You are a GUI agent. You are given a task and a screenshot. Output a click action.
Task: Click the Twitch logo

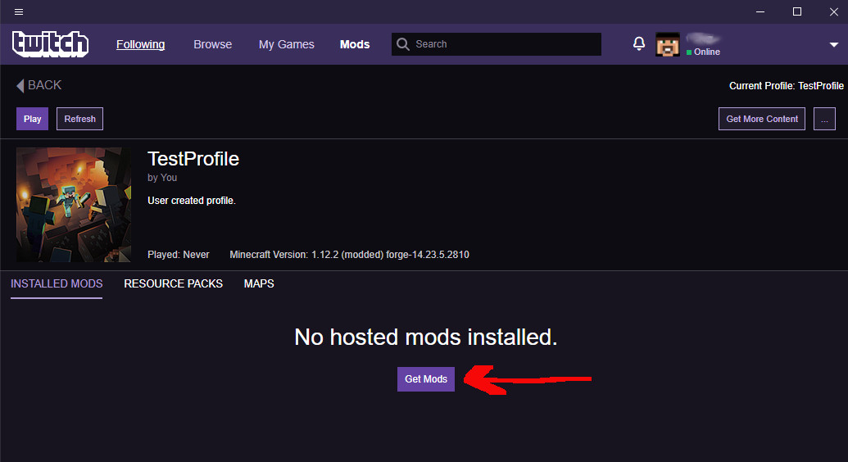(50, 43)
